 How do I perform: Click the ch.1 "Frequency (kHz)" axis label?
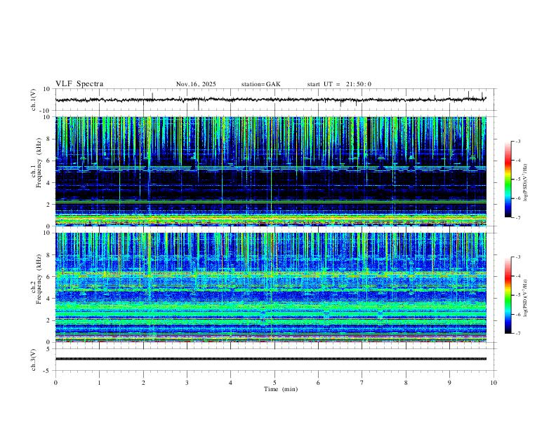click(39, 163)
